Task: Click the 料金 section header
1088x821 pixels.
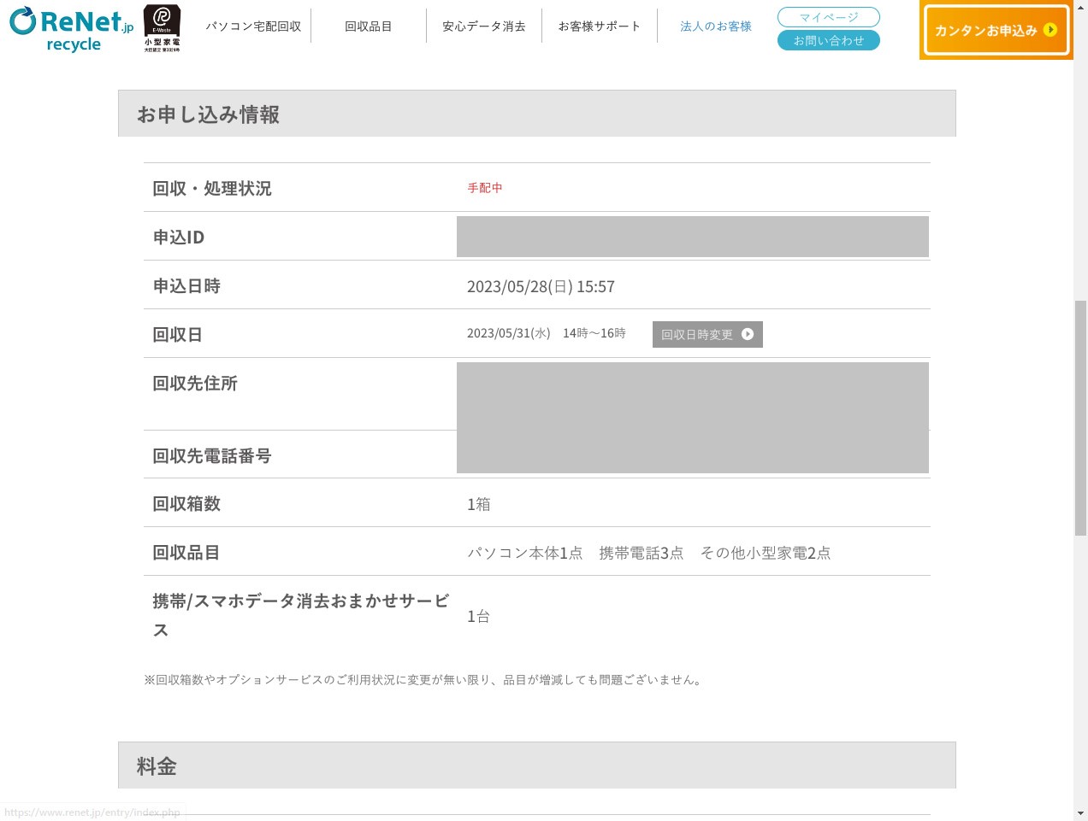Action: [x=157, y=766]
